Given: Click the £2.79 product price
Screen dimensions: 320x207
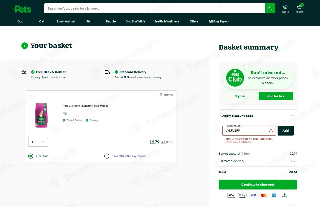Looking at the screenshot, I should click(x=154, y=142).
